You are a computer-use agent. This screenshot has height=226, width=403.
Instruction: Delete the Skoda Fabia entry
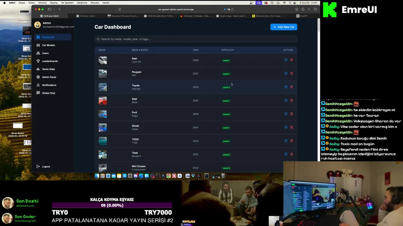pos(292,127)
